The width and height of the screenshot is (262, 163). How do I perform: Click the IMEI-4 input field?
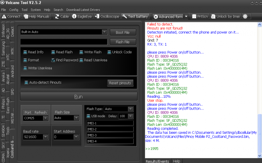coord(110,141)
